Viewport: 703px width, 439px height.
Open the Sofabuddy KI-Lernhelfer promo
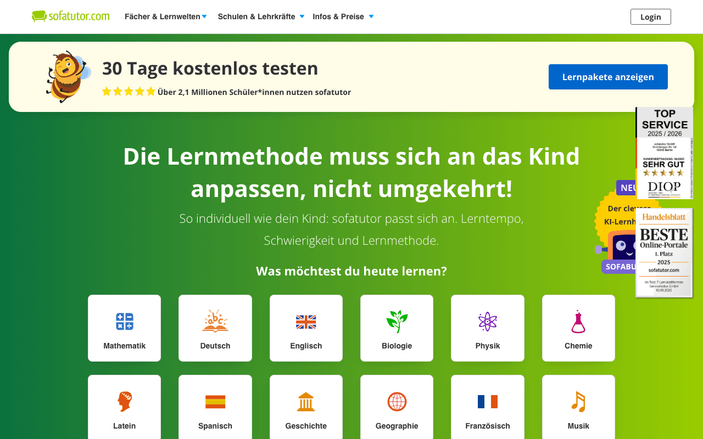tap(615, 227)
